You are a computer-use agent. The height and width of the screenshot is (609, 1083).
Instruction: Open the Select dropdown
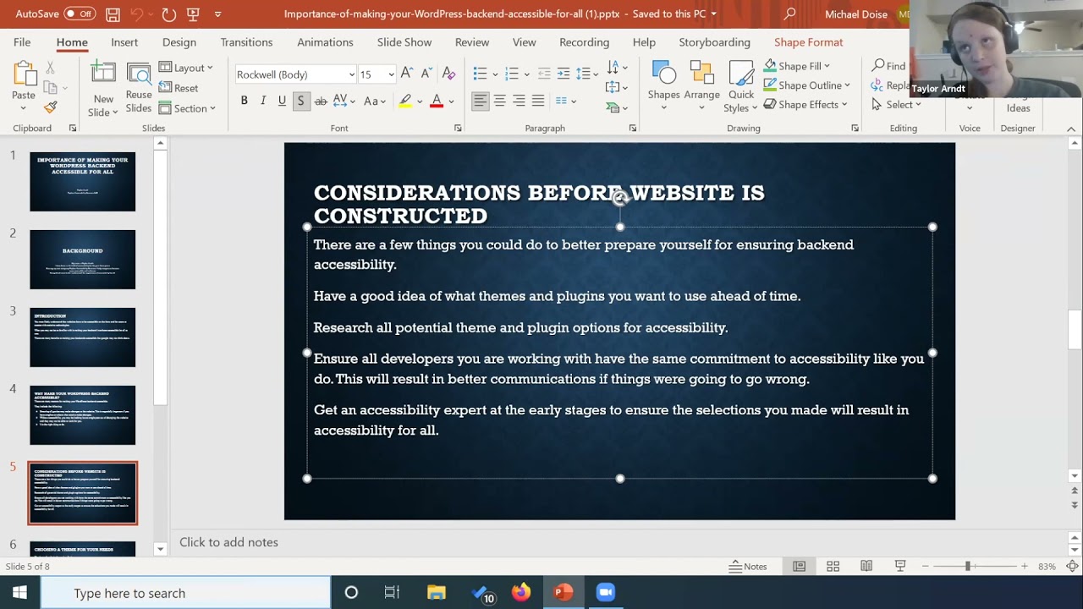click(896, 105)
